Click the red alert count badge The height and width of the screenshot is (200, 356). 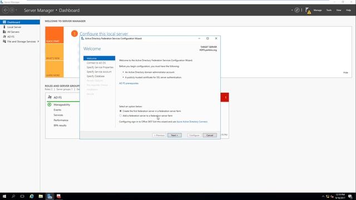[225, 97]
